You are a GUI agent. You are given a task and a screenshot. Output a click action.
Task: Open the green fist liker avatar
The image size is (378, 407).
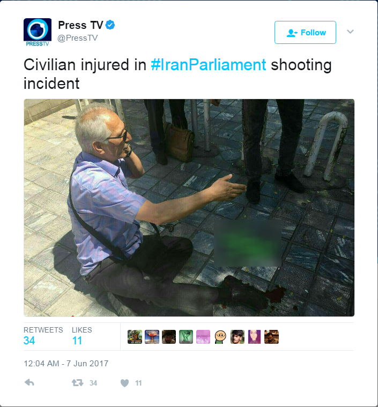[x=186, y=337]
